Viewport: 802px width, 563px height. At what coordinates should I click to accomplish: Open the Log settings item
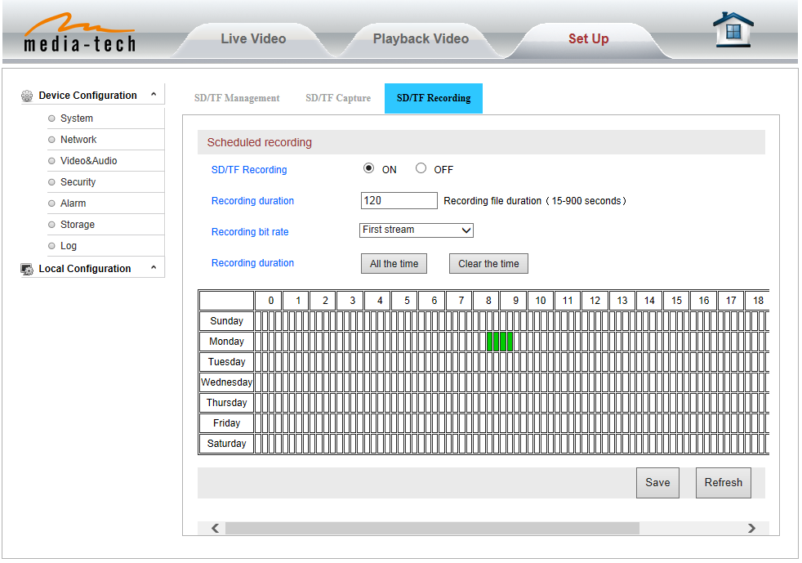click(x=69, y=246)
